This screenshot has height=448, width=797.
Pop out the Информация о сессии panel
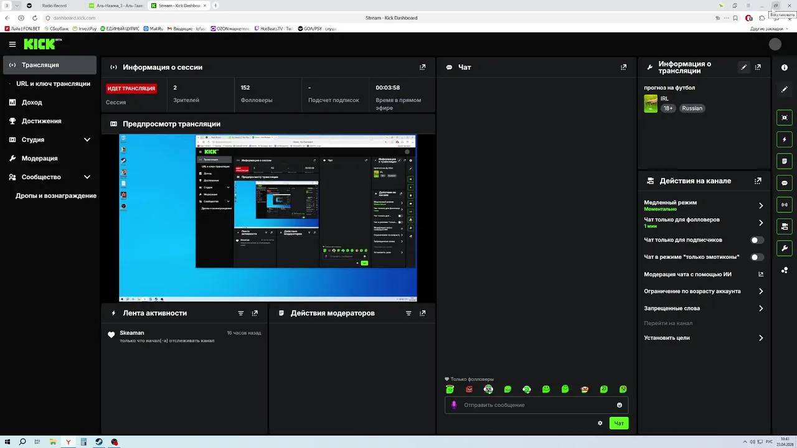[x=423, y=67]
